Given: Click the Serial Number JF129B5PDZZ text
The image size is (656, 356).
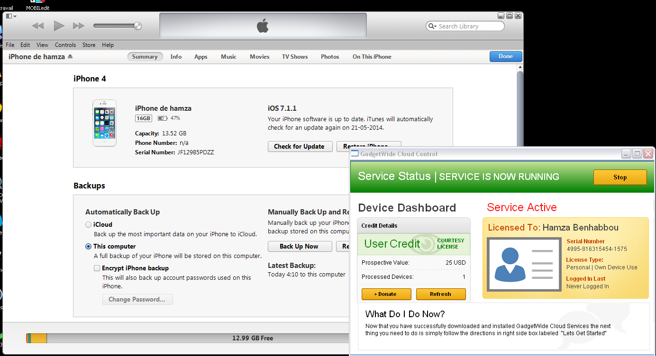Looking at the screenshot, I should [x=196, y=152].
